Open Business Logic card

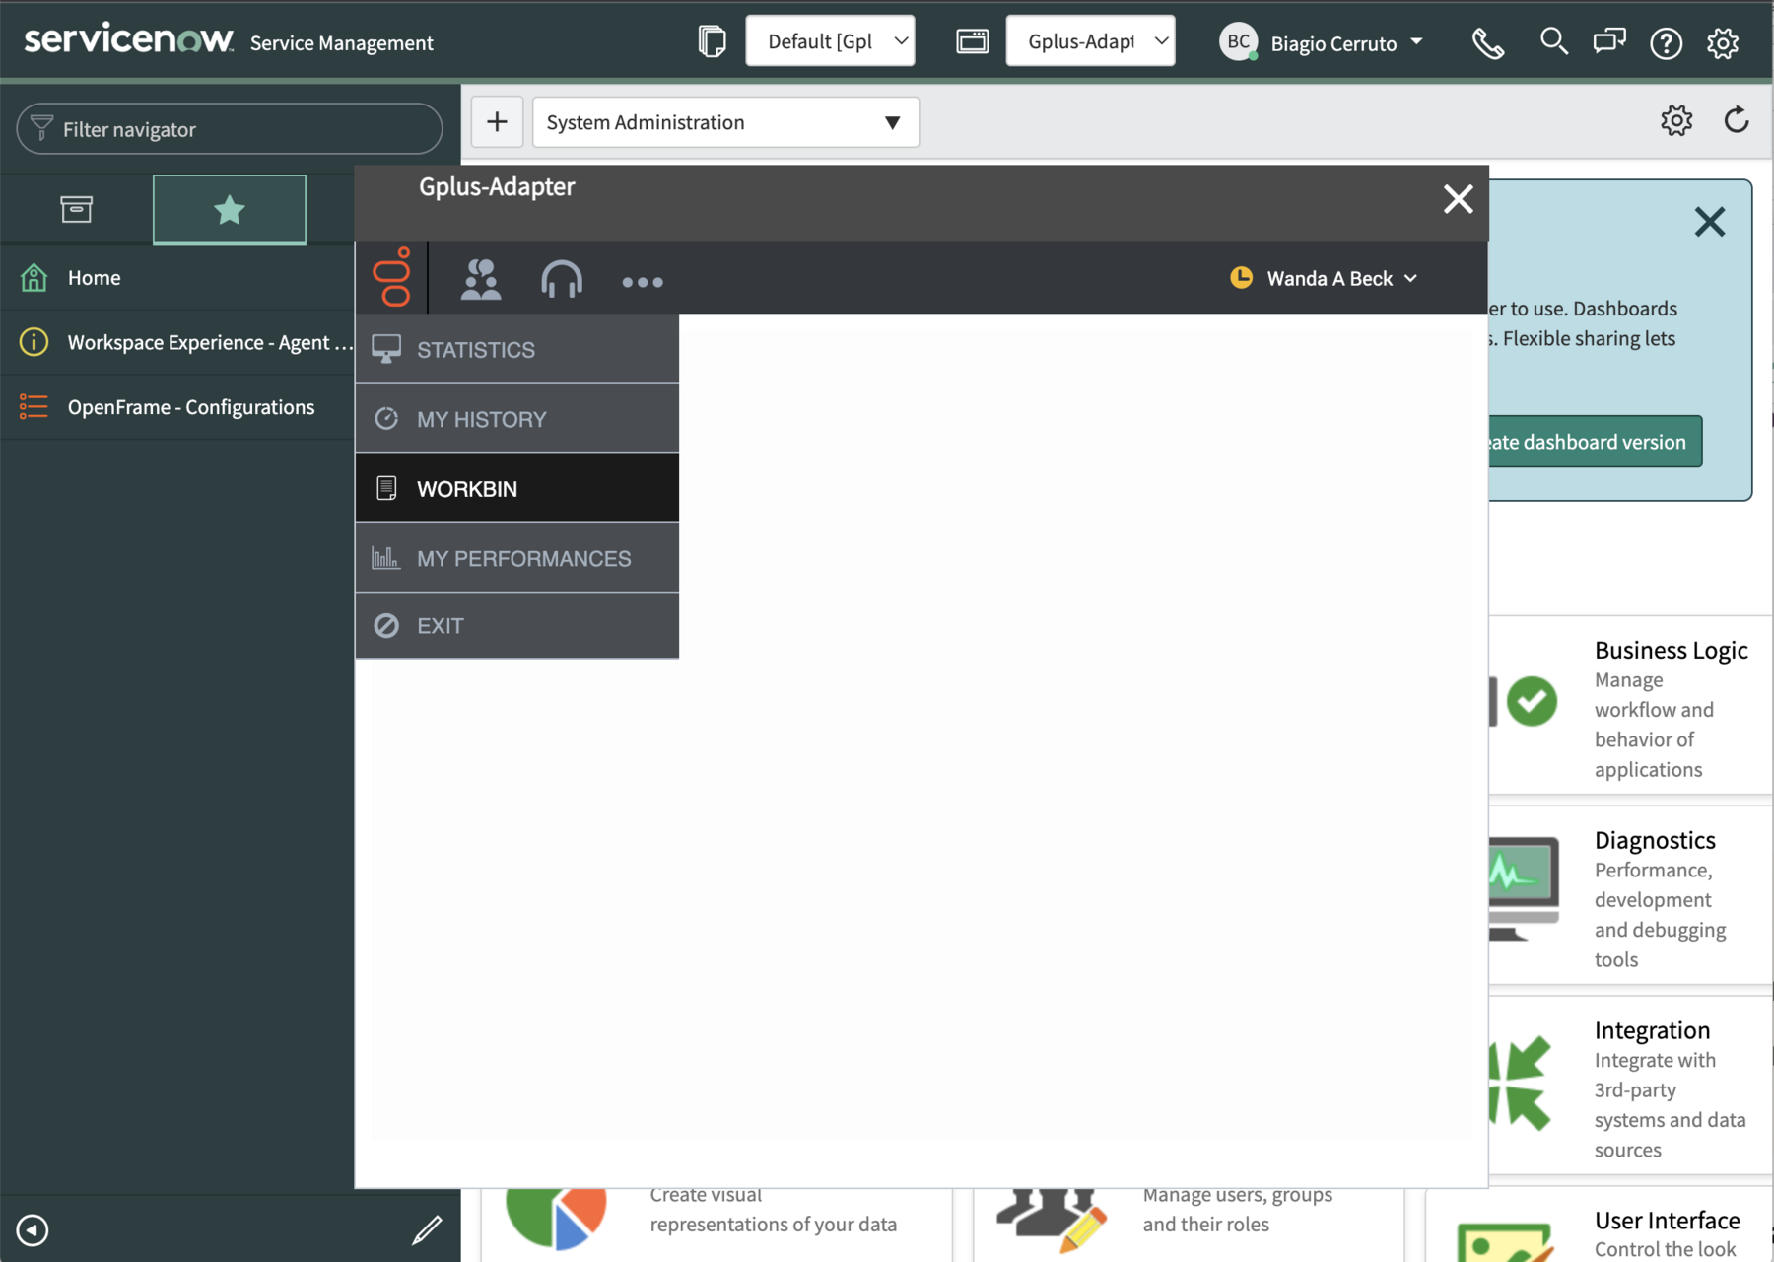click(1630, 705)
